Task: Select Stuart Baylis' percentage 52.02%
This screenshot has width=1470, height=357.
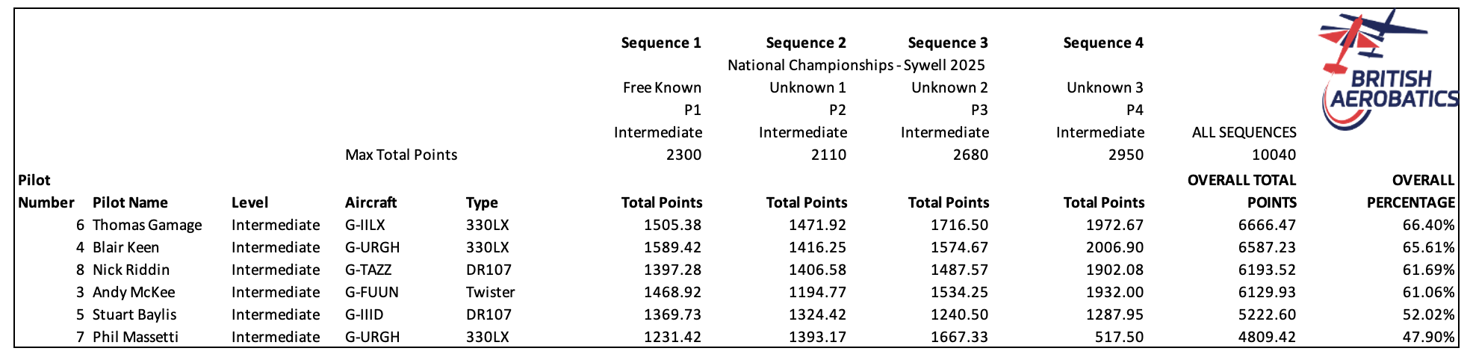Action: 1428,314
